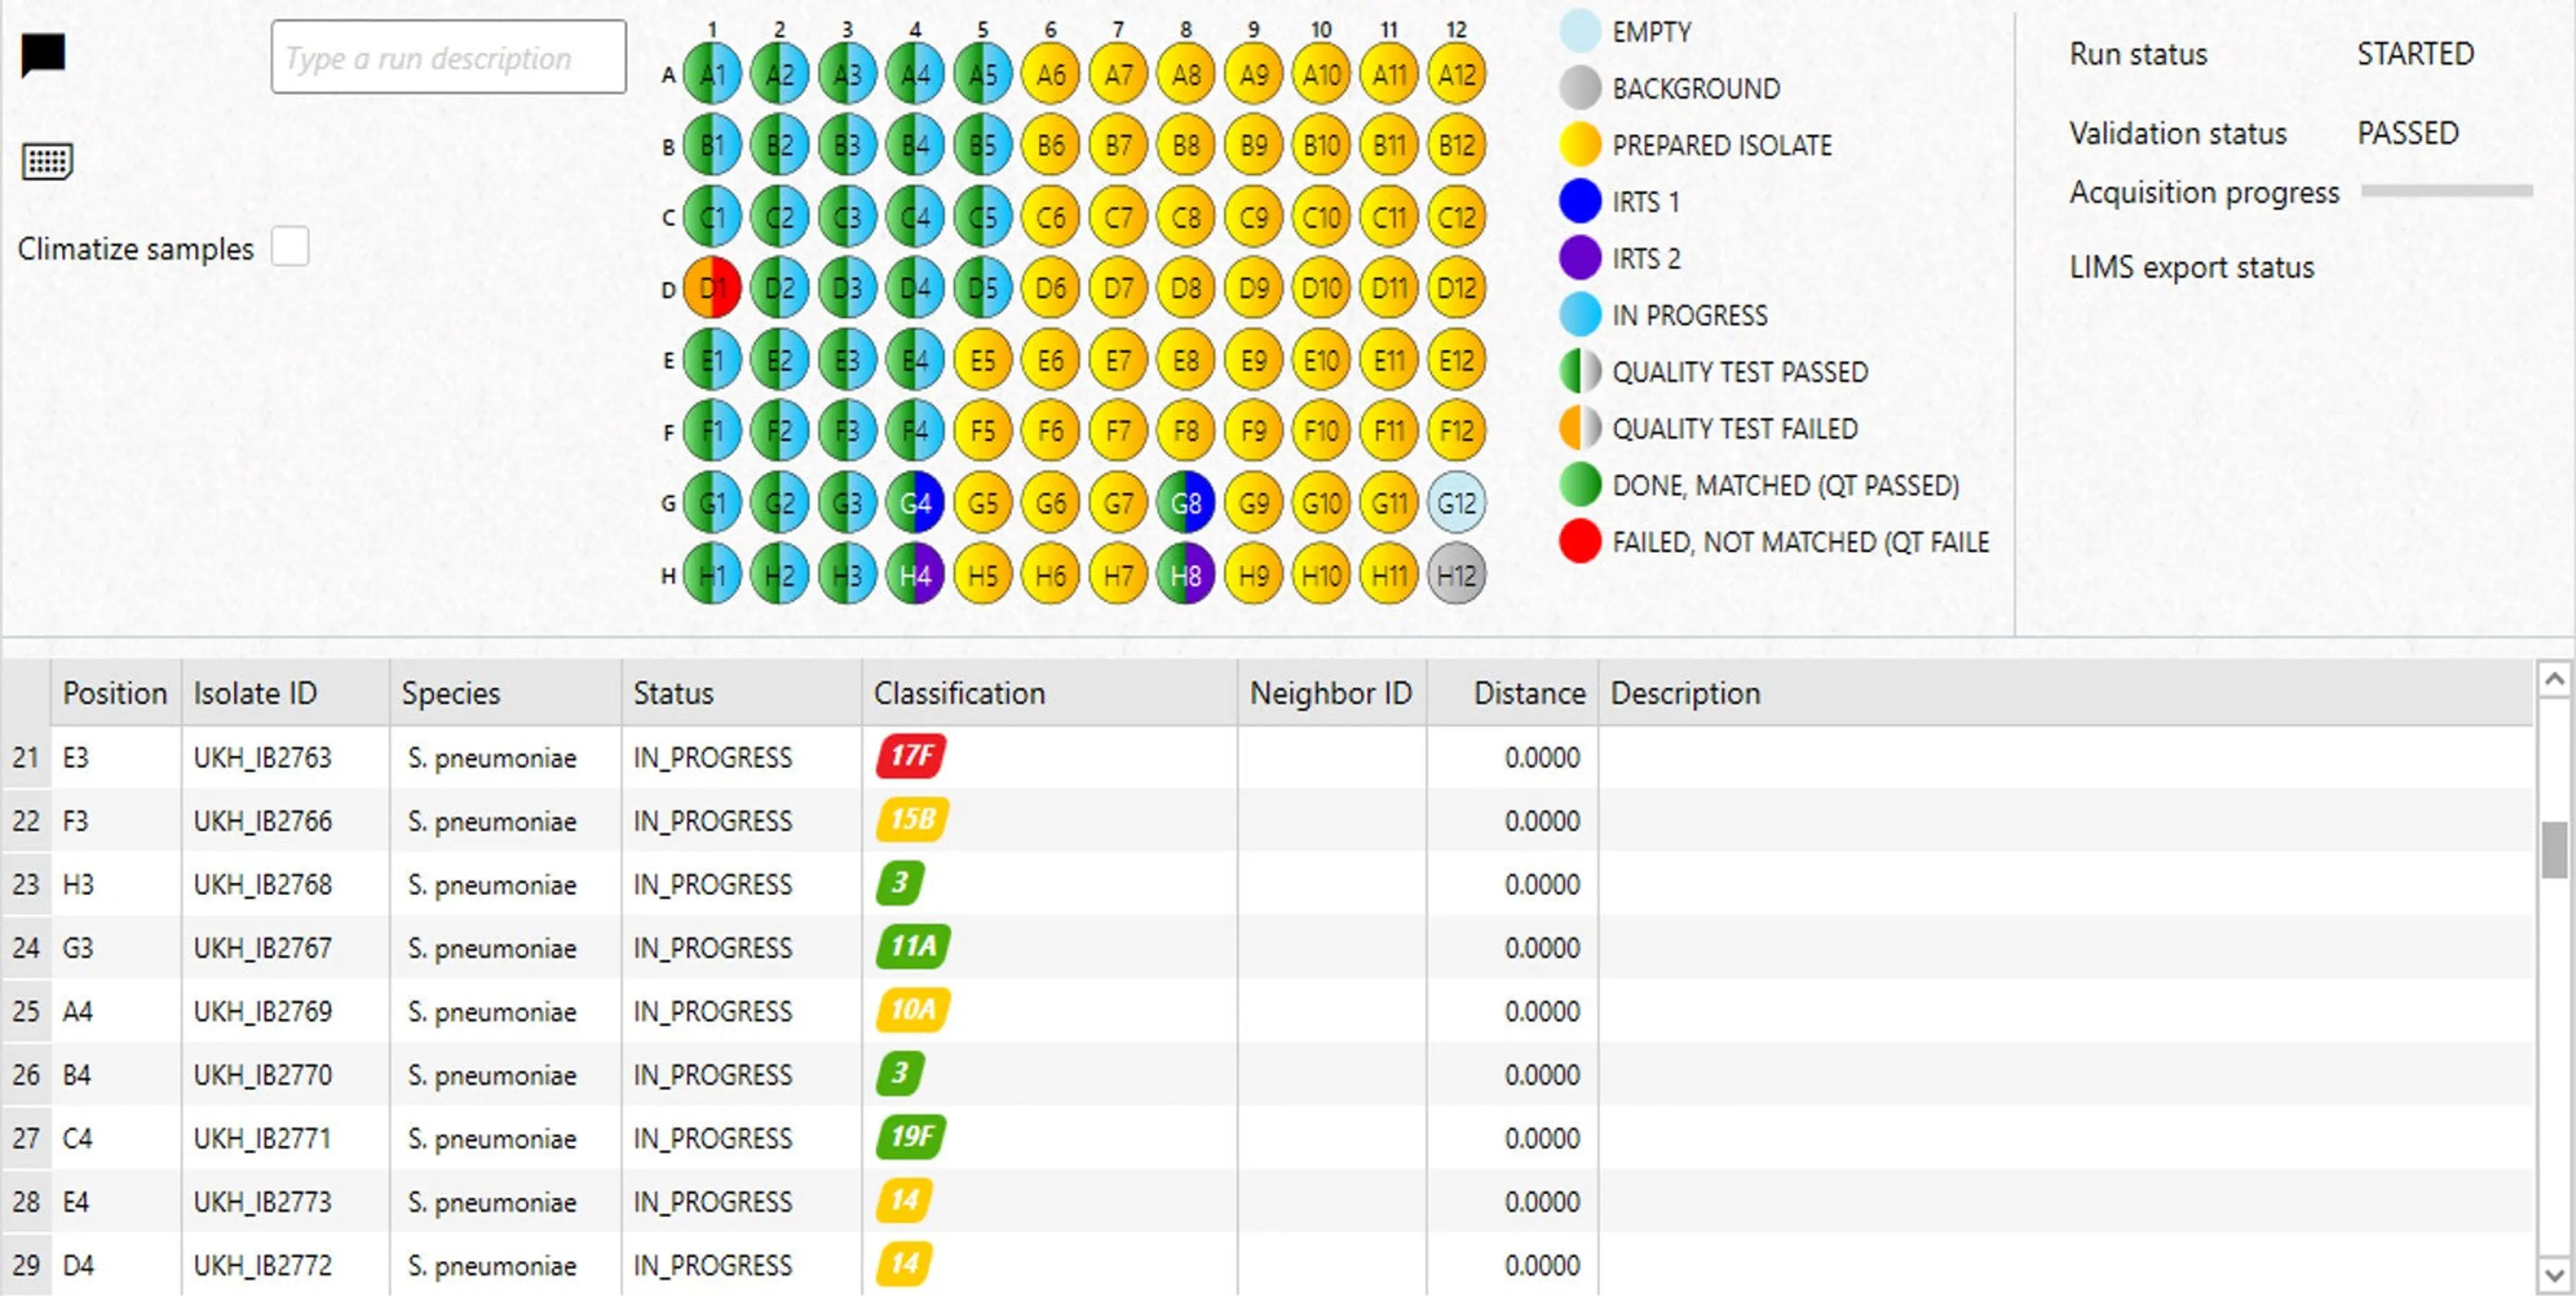Select IRTS 1 well G4
The image size is (2576, 1296).
pos(915,502)
